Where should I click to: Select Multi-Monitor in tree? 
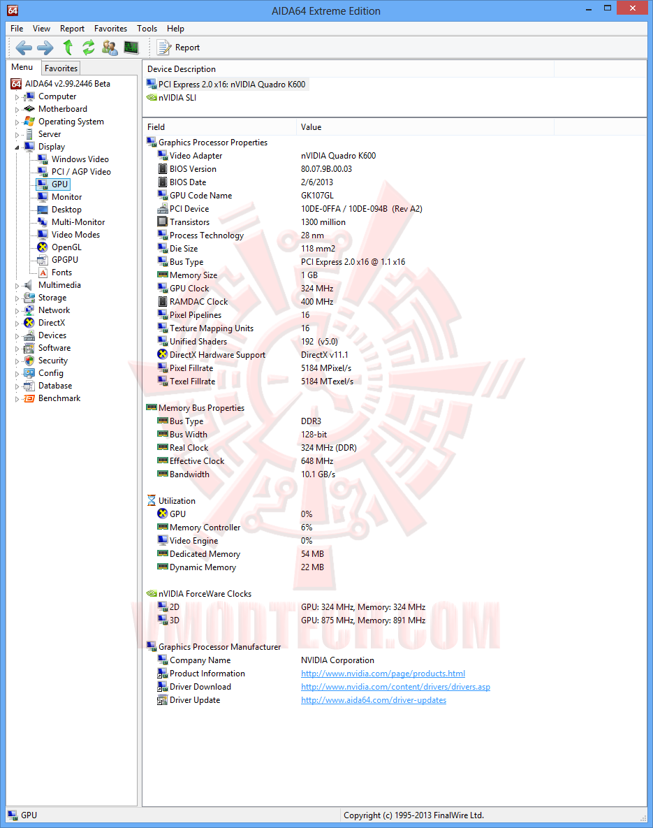pos(78,222)
